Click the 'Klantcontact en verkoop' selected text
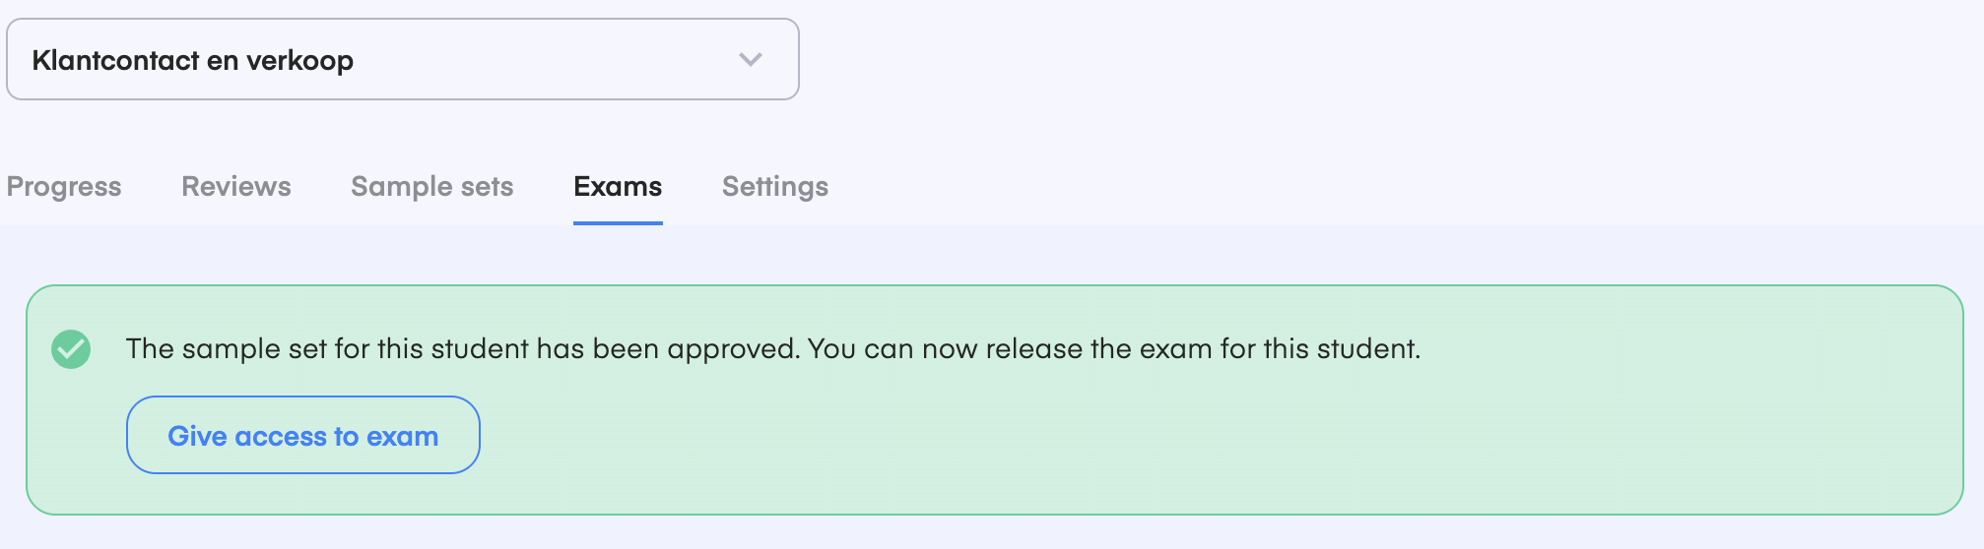Screen dimensions: 1984x549 coord(193,60)
